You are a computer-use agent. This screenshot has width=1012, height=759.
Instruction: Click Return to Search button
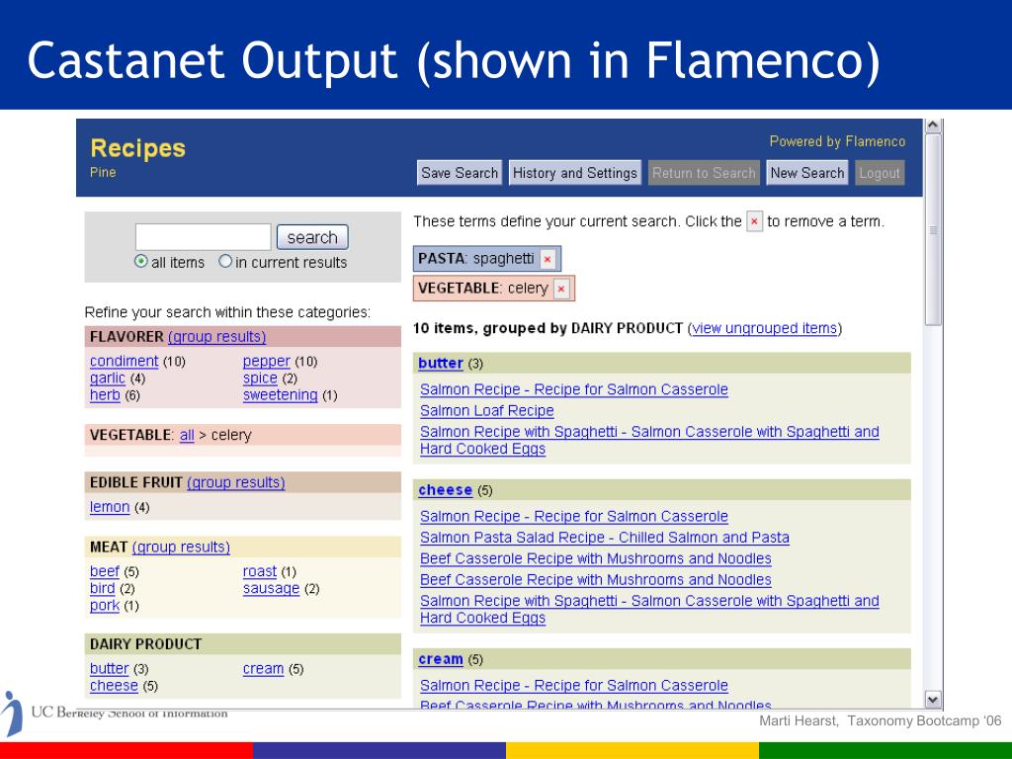pos(704,173)
